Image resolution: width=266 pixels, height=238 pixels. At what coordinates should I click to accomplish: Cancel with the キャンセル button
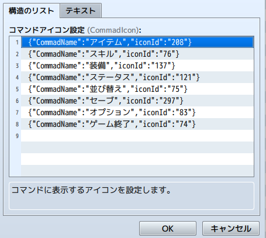231,229
